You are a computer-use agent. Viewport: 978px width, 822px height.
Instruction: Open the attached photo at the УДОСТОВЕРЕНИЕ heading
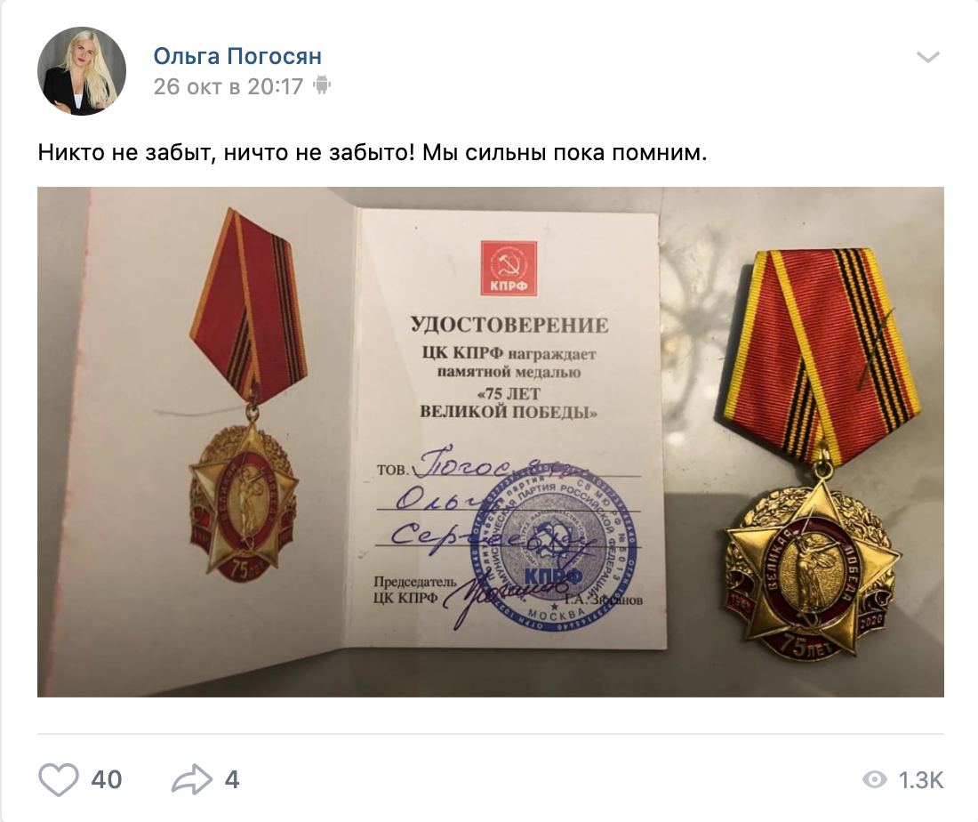coord(509,326)
